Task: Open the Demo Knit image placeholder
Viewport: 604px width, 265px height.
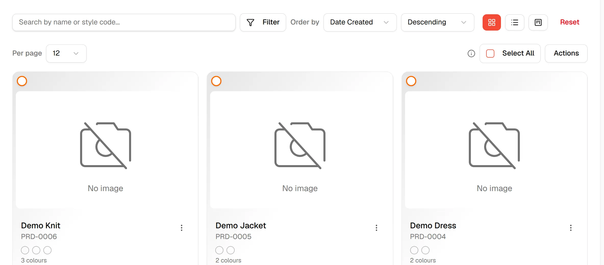Action: pyautogui.click(x=105, y=150)
